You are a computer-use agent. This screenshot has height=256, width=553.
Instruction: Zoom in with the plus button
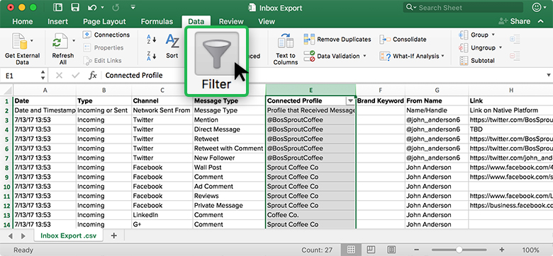tap(502, 250)
